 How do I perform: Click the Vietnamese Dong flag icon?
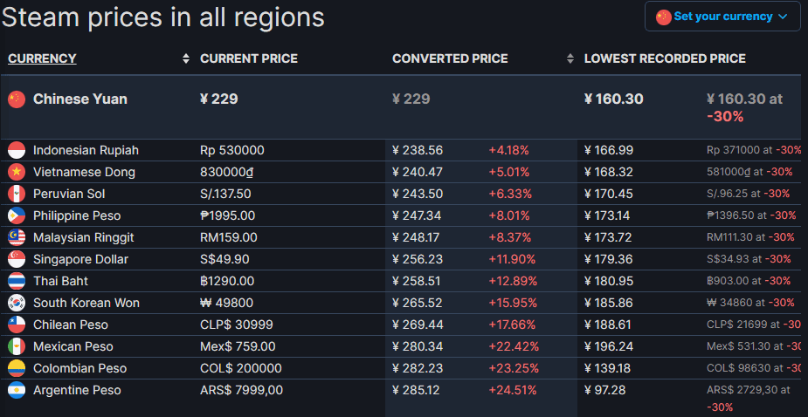17,172
